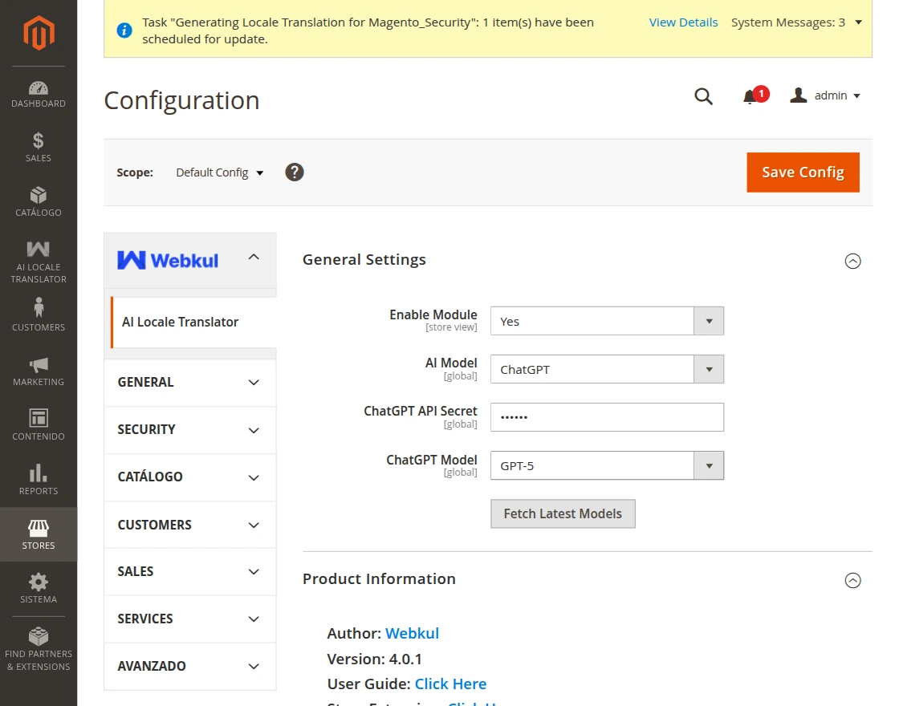Expand the SECURITY configuration tab
Screen dimensions: 899x706
189,430
